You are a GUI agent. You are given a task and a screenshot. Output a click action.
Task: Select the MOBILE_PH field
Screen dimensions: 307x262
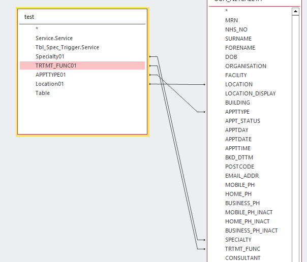pyautogui.click(x=240, y=185)
